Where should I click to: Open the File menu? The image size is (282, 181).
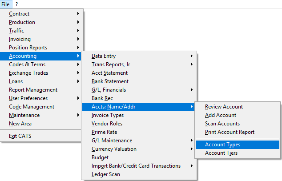5,4
